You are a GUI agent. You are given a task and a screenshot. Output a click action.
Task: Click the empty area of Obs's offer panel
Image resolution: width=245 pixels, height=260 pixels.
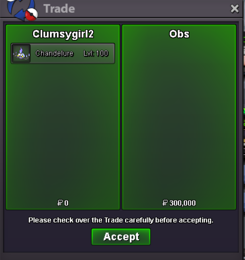tap(179, 116)
